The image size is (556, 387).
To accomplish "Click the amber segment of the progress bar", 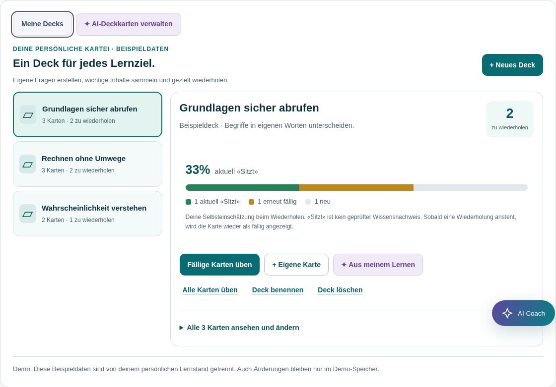I will pyautogui.click(x=356, y=188).
